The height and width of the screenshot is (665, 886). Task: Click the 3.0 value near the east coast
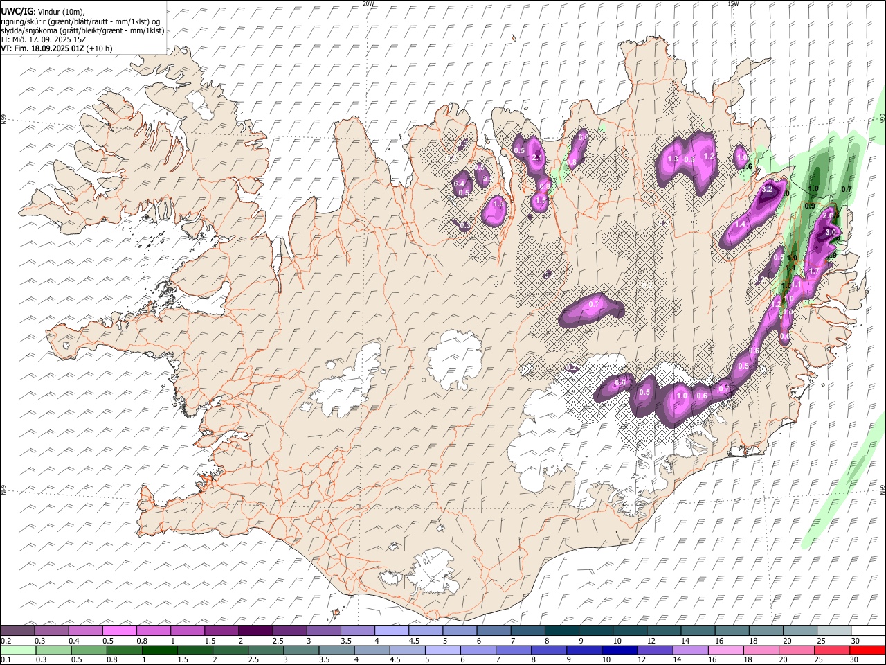831,232
